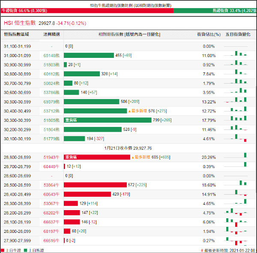
Task: Click the 799 [+265] value
Action: click(x=162, y=120)
